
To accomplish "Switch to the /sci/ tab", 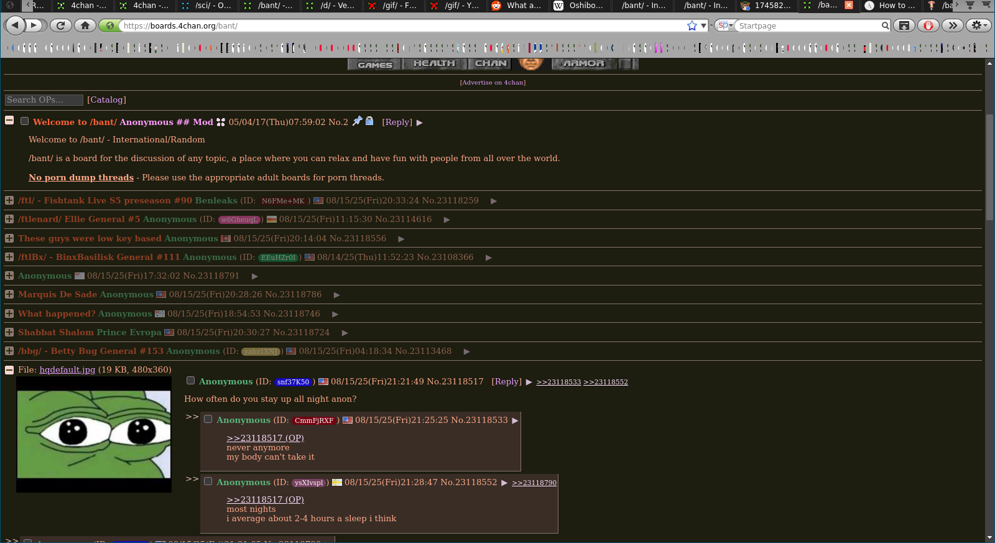I will [208, 6].
